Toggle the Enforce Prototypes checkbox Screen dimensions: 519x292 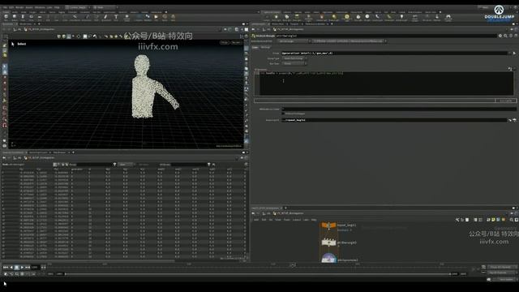(x=283, y=114)
